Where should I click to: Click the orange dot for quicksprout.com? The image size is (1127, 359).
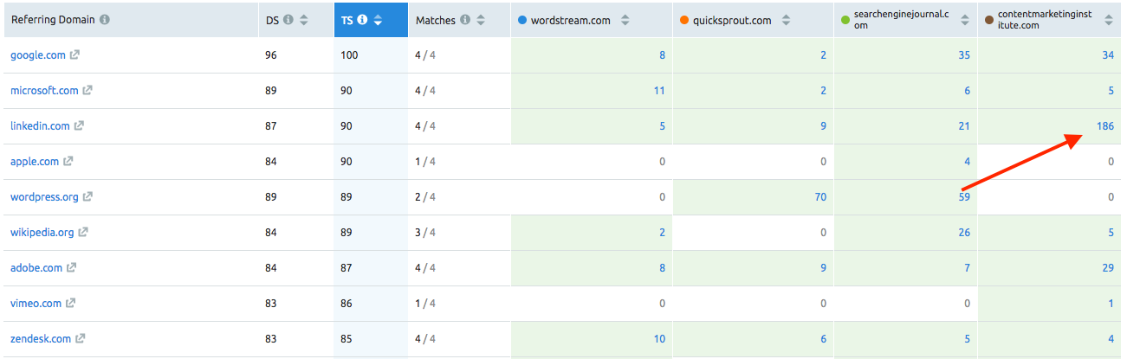(684, 20)
